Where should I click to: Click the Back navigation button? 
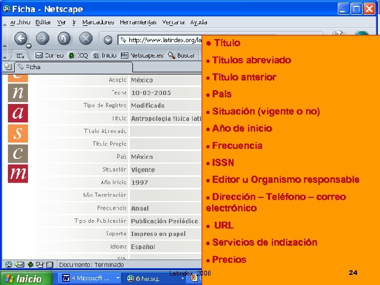point(21,39)
